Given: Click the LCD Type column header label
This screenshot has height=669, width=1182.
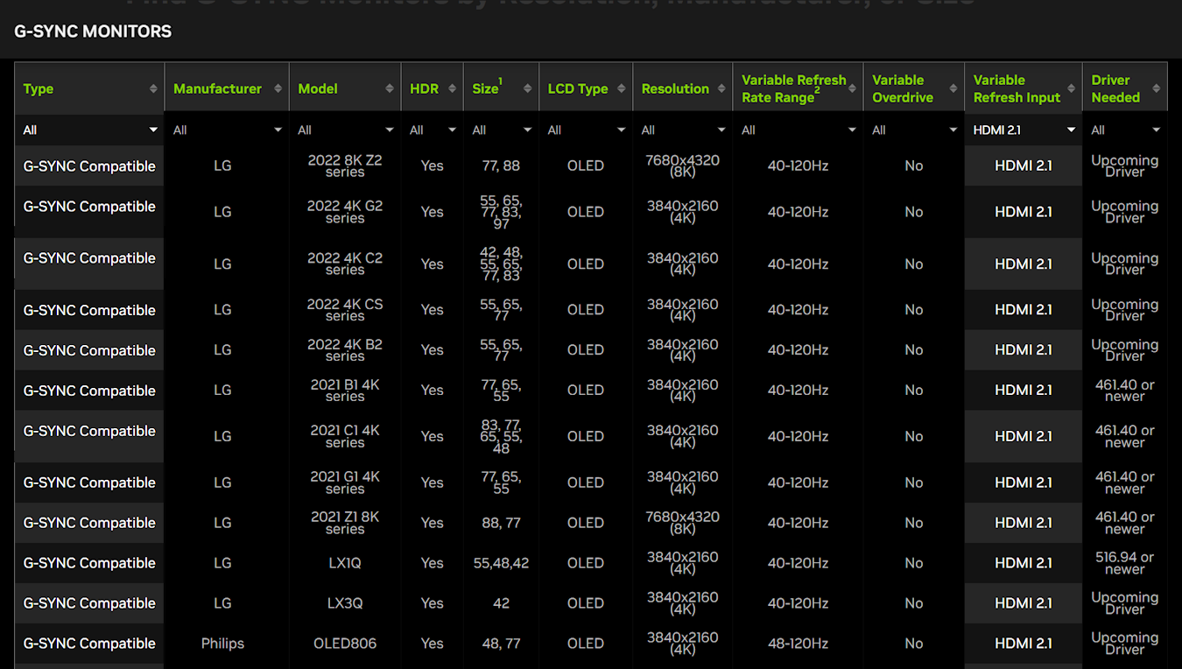Looking at the screenshot, I should (x=578, y=88).
